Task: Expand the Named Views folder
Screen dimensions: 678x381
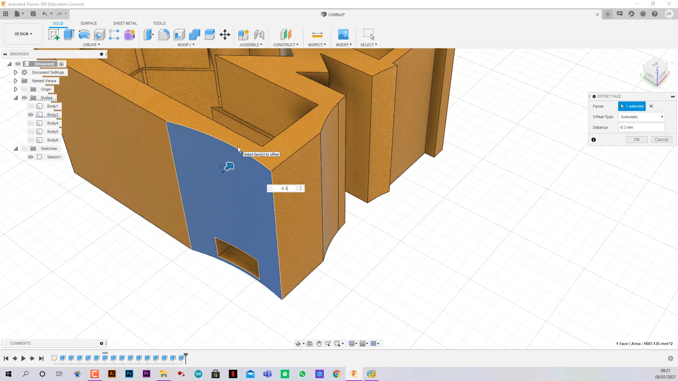Action: (16, 80)
